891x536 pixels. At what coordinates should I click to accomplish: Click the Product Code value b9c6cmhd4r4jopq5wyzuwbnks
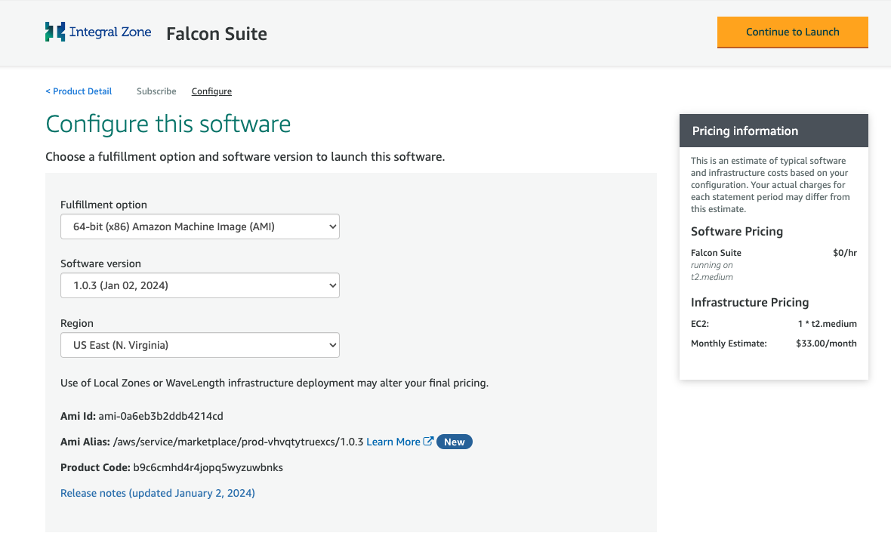pyautogui.click(x=208, y=467)
